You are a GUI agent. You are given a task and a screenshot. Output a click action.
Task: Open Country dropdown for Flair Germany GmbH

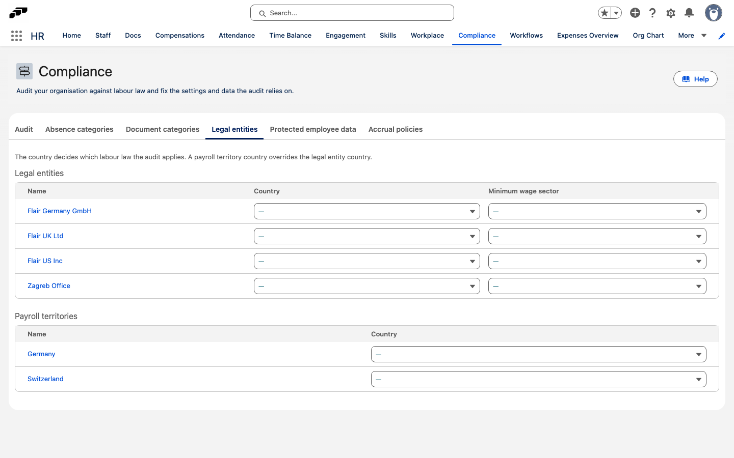367,211
